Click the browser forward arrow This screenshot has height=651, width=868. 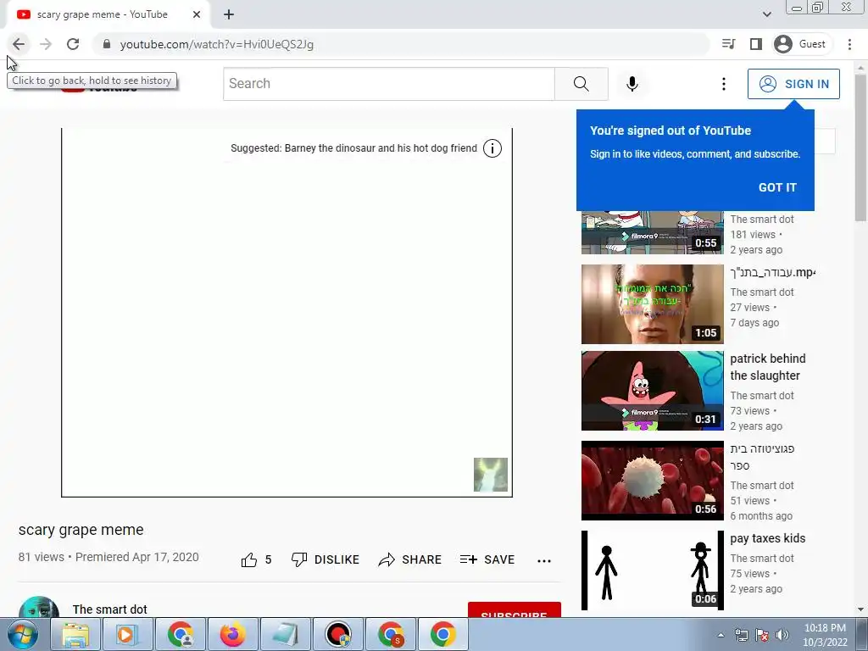coord(46,44)
